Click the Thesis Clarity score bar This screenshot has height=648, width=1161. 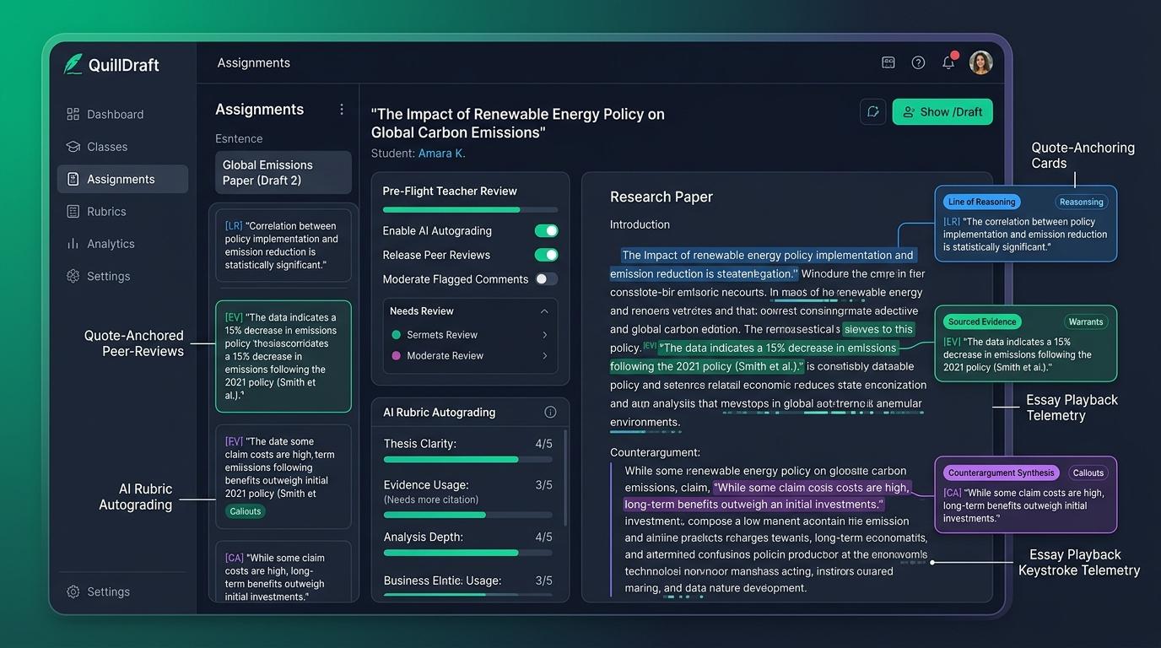coord(468,460)
